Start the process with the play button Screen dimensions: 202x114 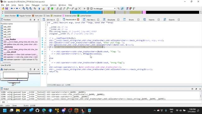pyautogui.click(x=84, y=9)
